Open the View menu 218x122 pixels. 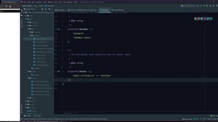pyautogui.click(x=33, y=2)
